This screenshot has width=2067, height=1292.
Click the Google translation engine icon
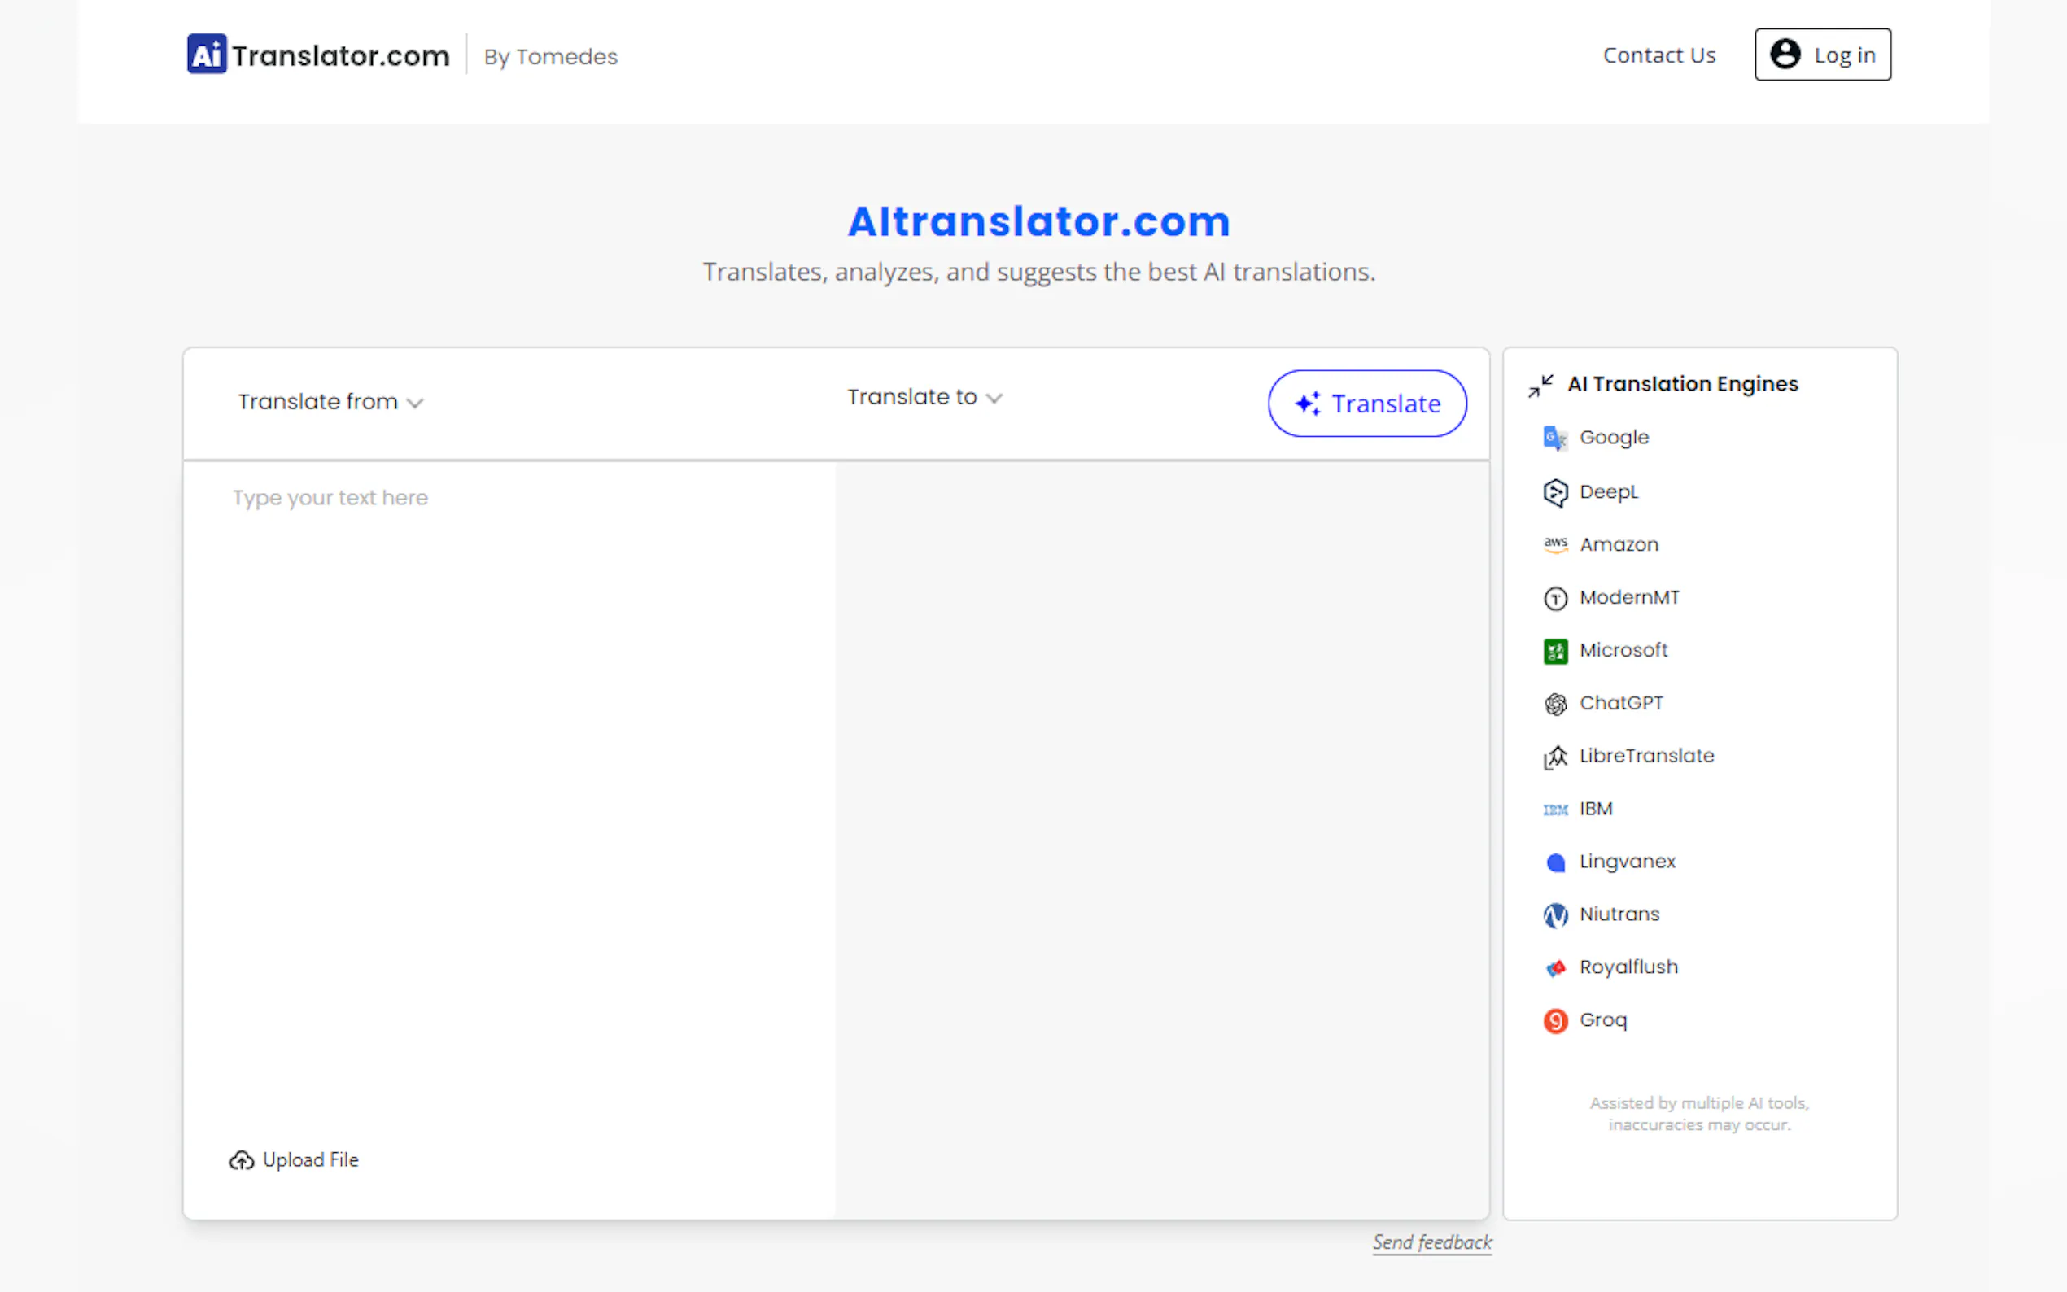[x=1554, y=439]
